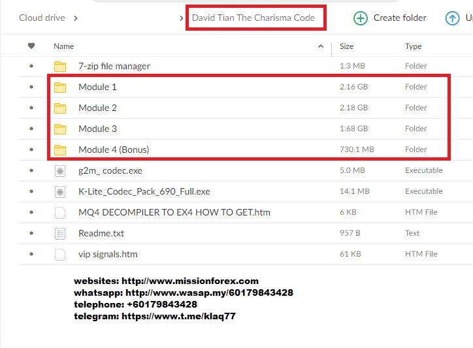Sort by the Type column header
Screen dimensions: 473x348
(413, 46)
